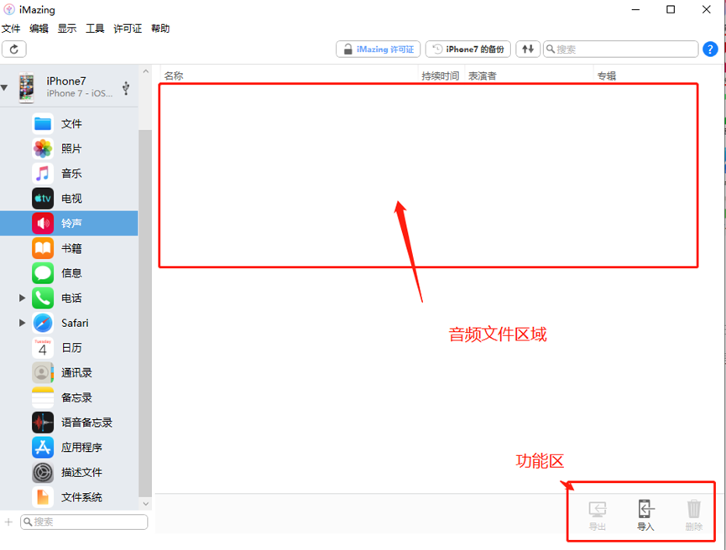Open the transfers up-down arrows button
The height and width of the screenshot is (550, 726).
(x=528, y=49)
